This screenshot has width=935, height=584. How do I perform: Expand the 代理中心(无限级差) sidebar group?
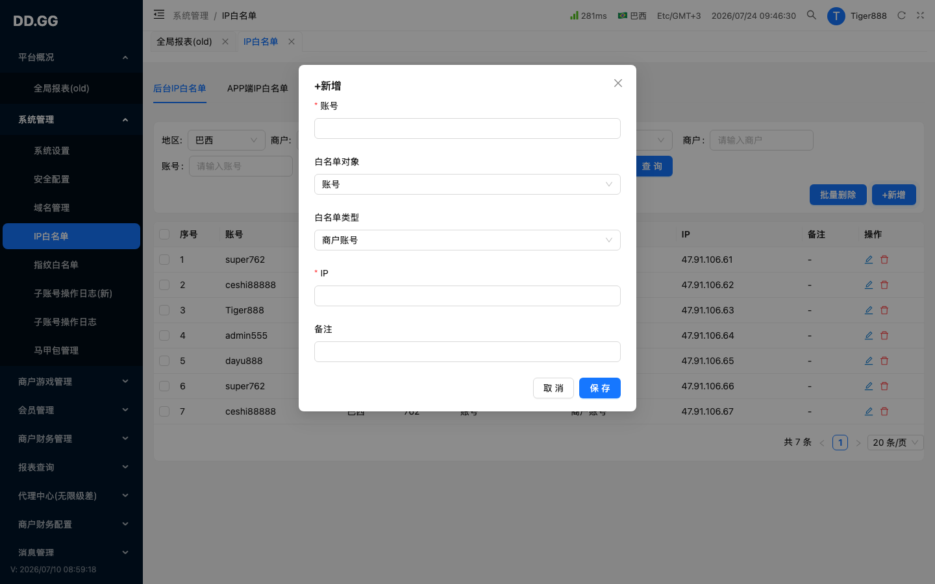point(71,496)
